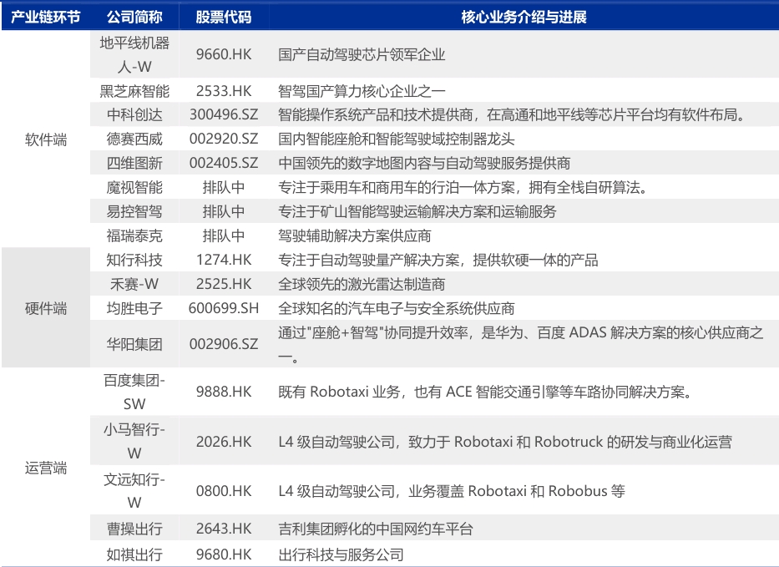Click the 中科创达 business description text
This screenshot has width=779, height=567.
point(512,114)
